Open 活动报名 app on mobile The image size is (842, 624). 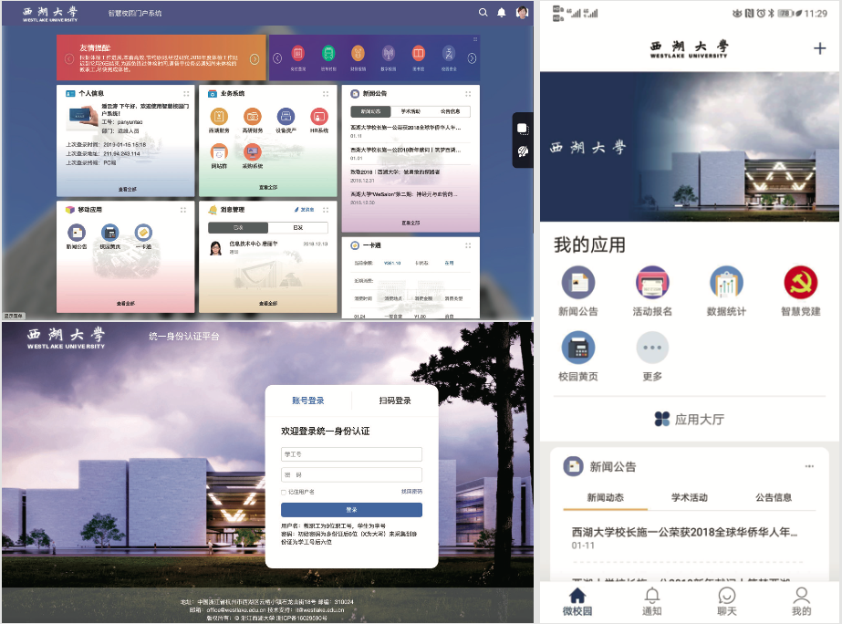(652, 283)
